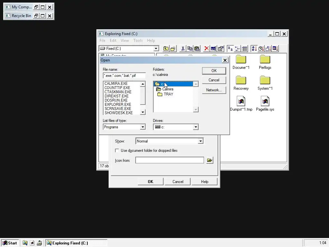Viewport: 329px width, 247px height.
Task: Select the Dumpst~1.tmp file
Action: [241, 104]
